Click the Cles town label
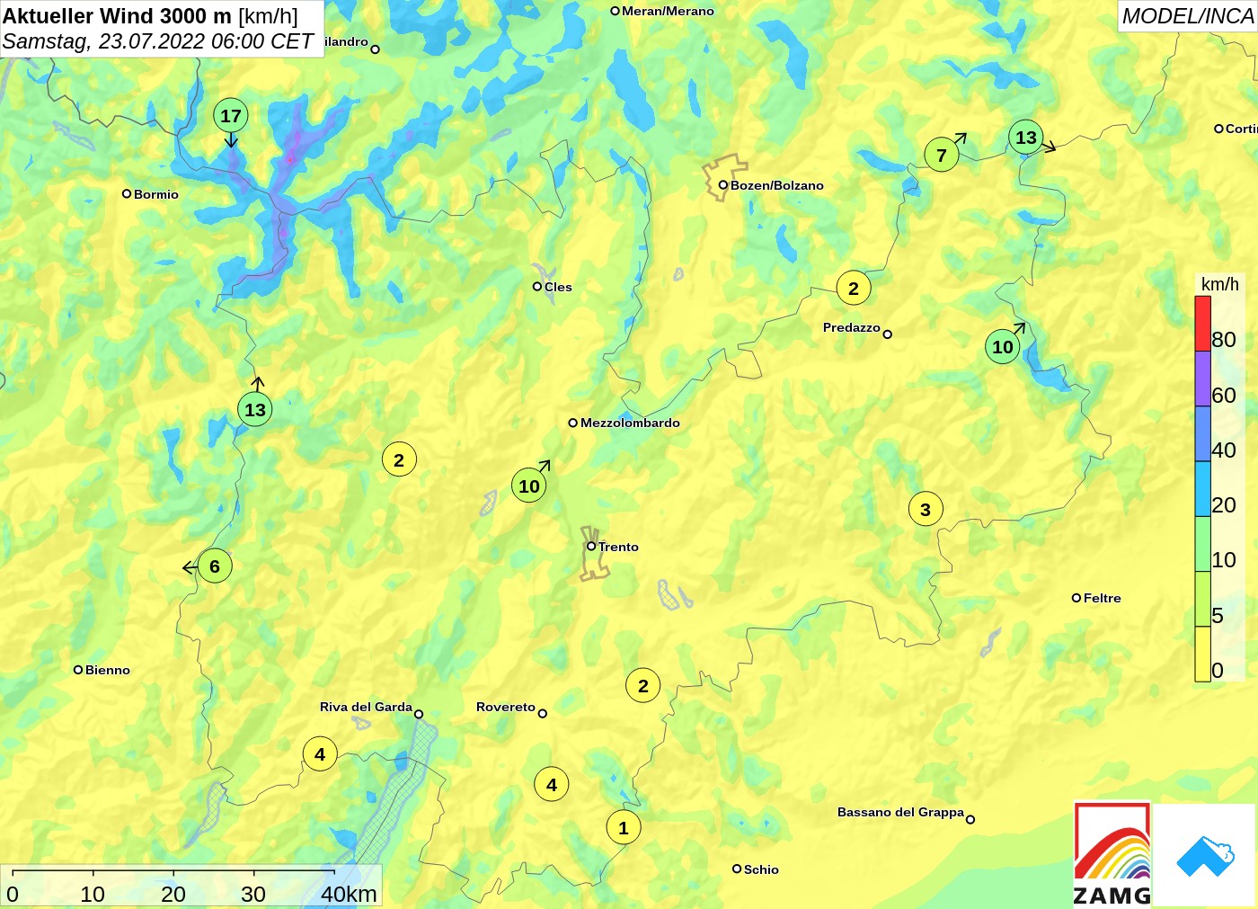This screenshot has height=909, width=1258. coord(558,287)
